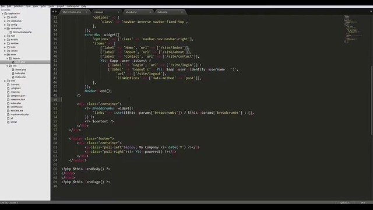The width and height of the screenshot is (373, 210).
Task: Click the file icon beside about.php in sidebar
Action: [13, 69]
